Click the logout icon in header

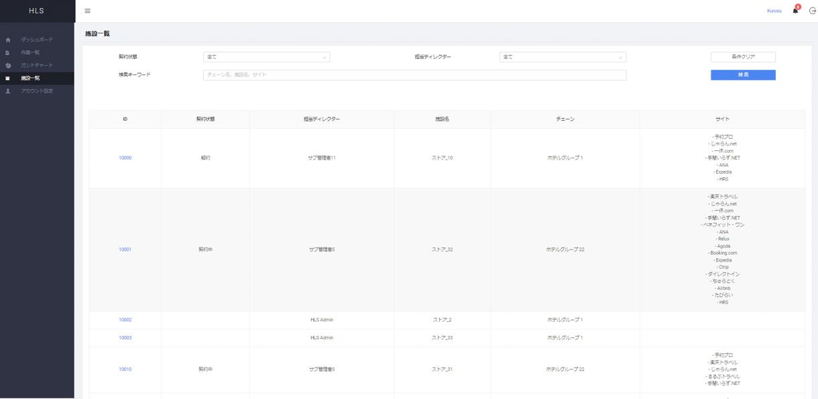tap(813, 11)
